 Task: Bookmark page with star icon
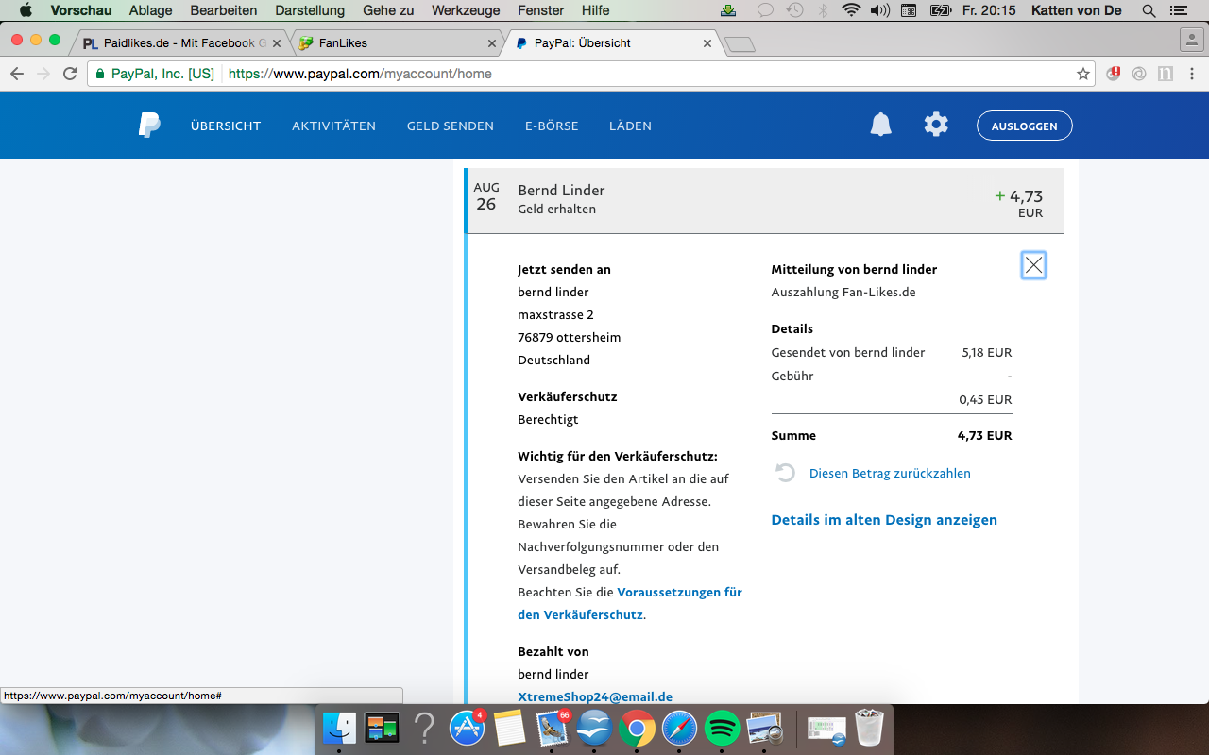pyautogui.click(x=1082, y=74)
